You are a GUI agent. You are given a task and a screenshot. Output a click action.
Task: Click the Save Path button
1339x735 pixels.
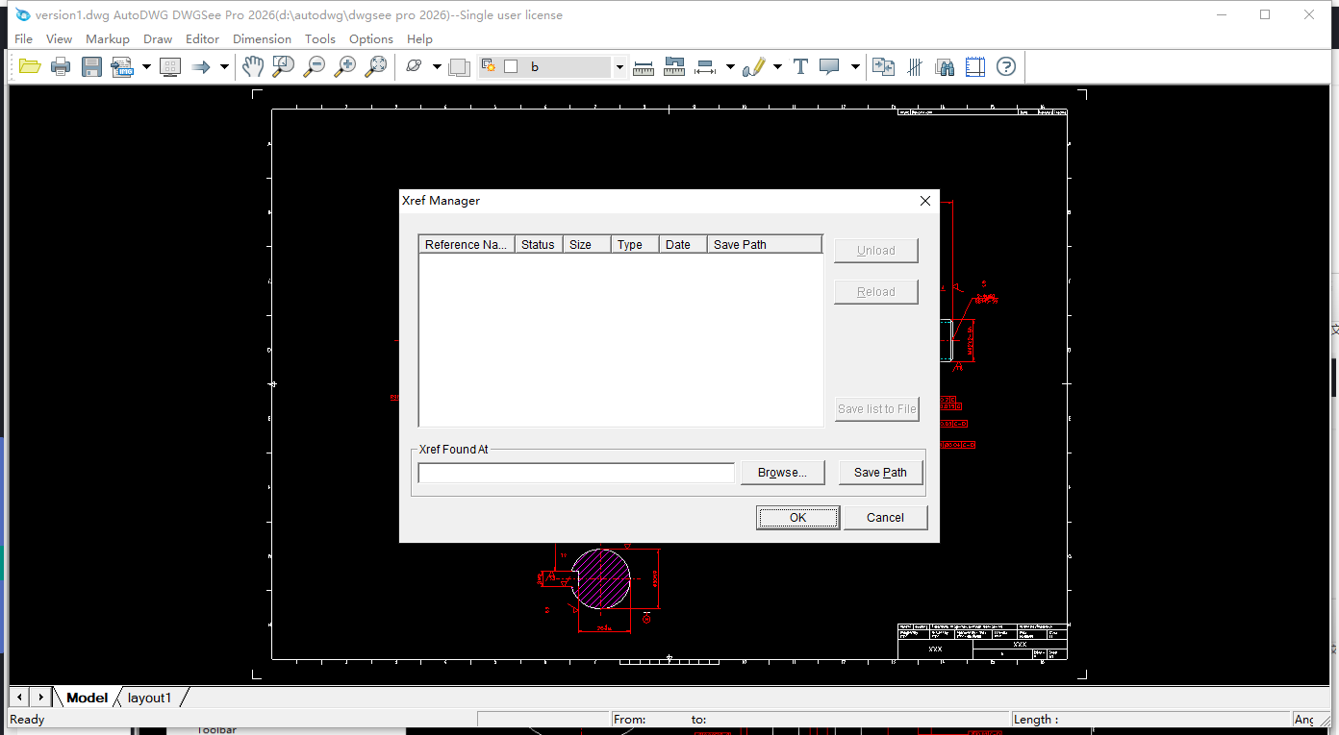point(880,473)
